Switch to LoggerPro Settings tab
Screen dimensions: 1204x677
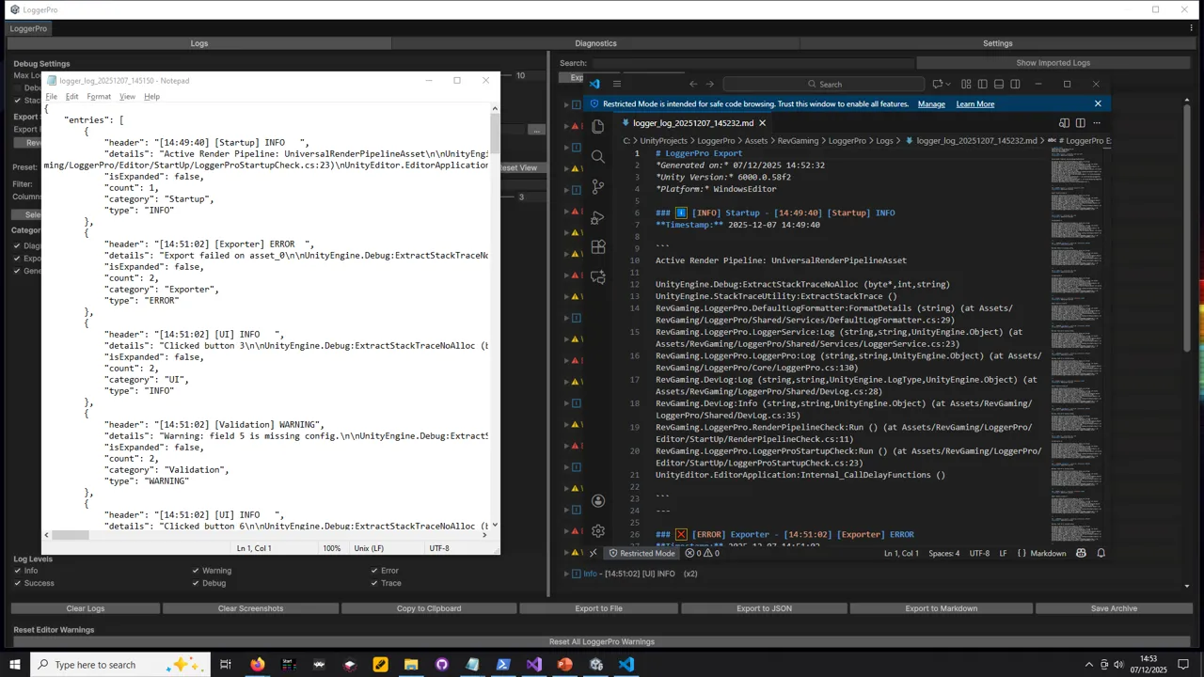pyautogui.click(x=998, y=43)
